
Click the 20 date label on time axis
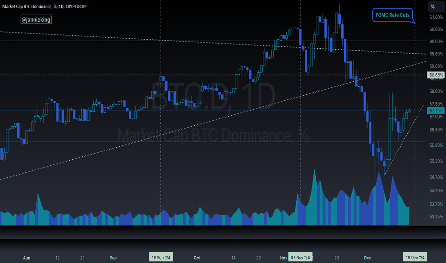[x=336, y=258]
